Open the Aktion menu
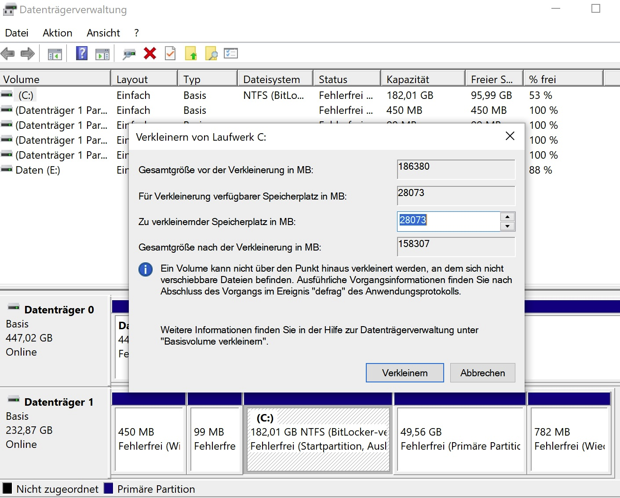 [58, 33]
